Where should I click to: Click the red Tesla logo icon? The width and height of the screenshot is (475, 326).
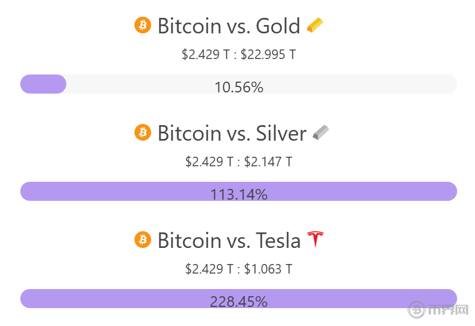tap(315, 240)
